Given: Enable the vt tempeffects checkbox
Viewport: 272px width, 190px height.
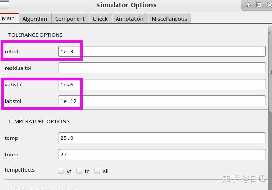Looking at the screenshot, I should (x=61, y=171).
